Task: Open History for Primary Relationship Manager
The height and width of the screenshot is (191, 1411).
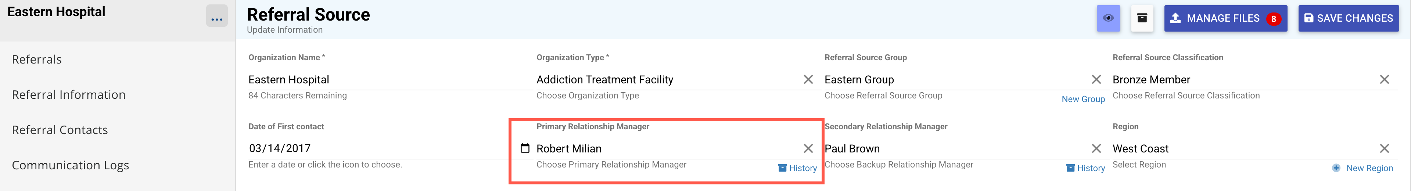Action: (x=797, y=169)
